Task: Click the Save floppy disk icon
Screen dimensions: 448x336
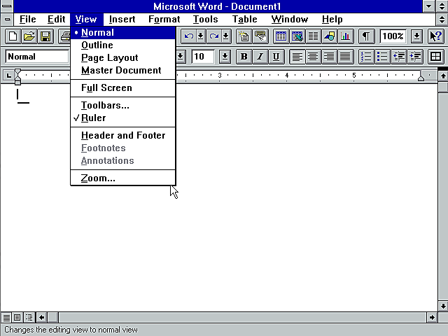Action: [45, 36]
